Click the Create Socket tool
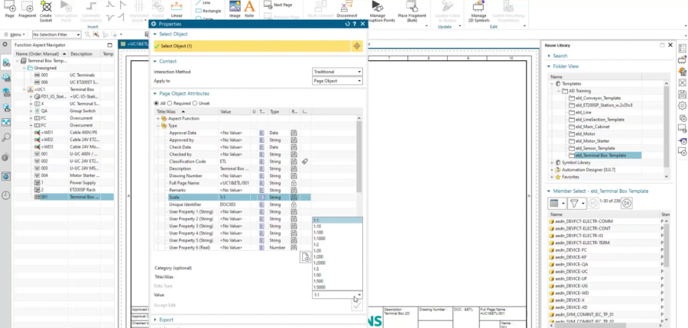 [46, 11]
